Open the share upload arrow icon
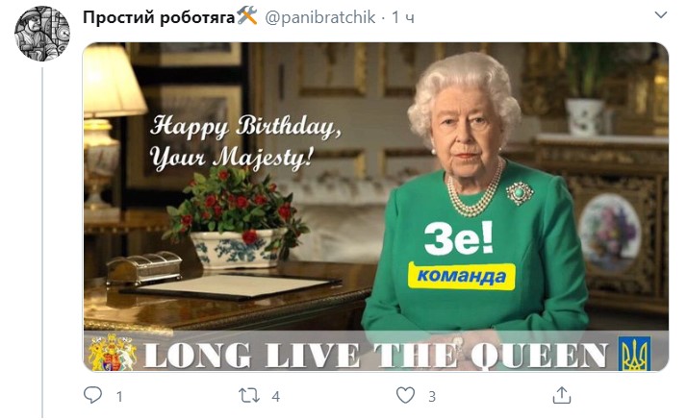Viewport: 687px width, 420px height. coord(561,395)
